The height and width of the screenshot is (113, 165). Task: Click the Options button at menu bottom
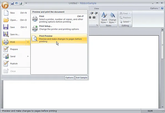tap(69, 78)
